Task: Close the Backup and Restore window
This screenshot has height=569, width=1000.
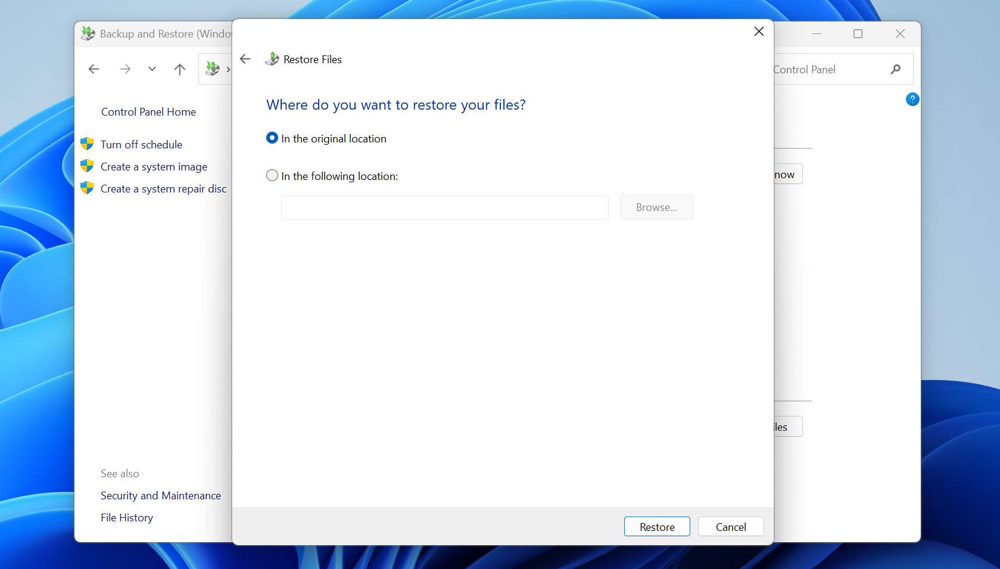Action: 900,34
